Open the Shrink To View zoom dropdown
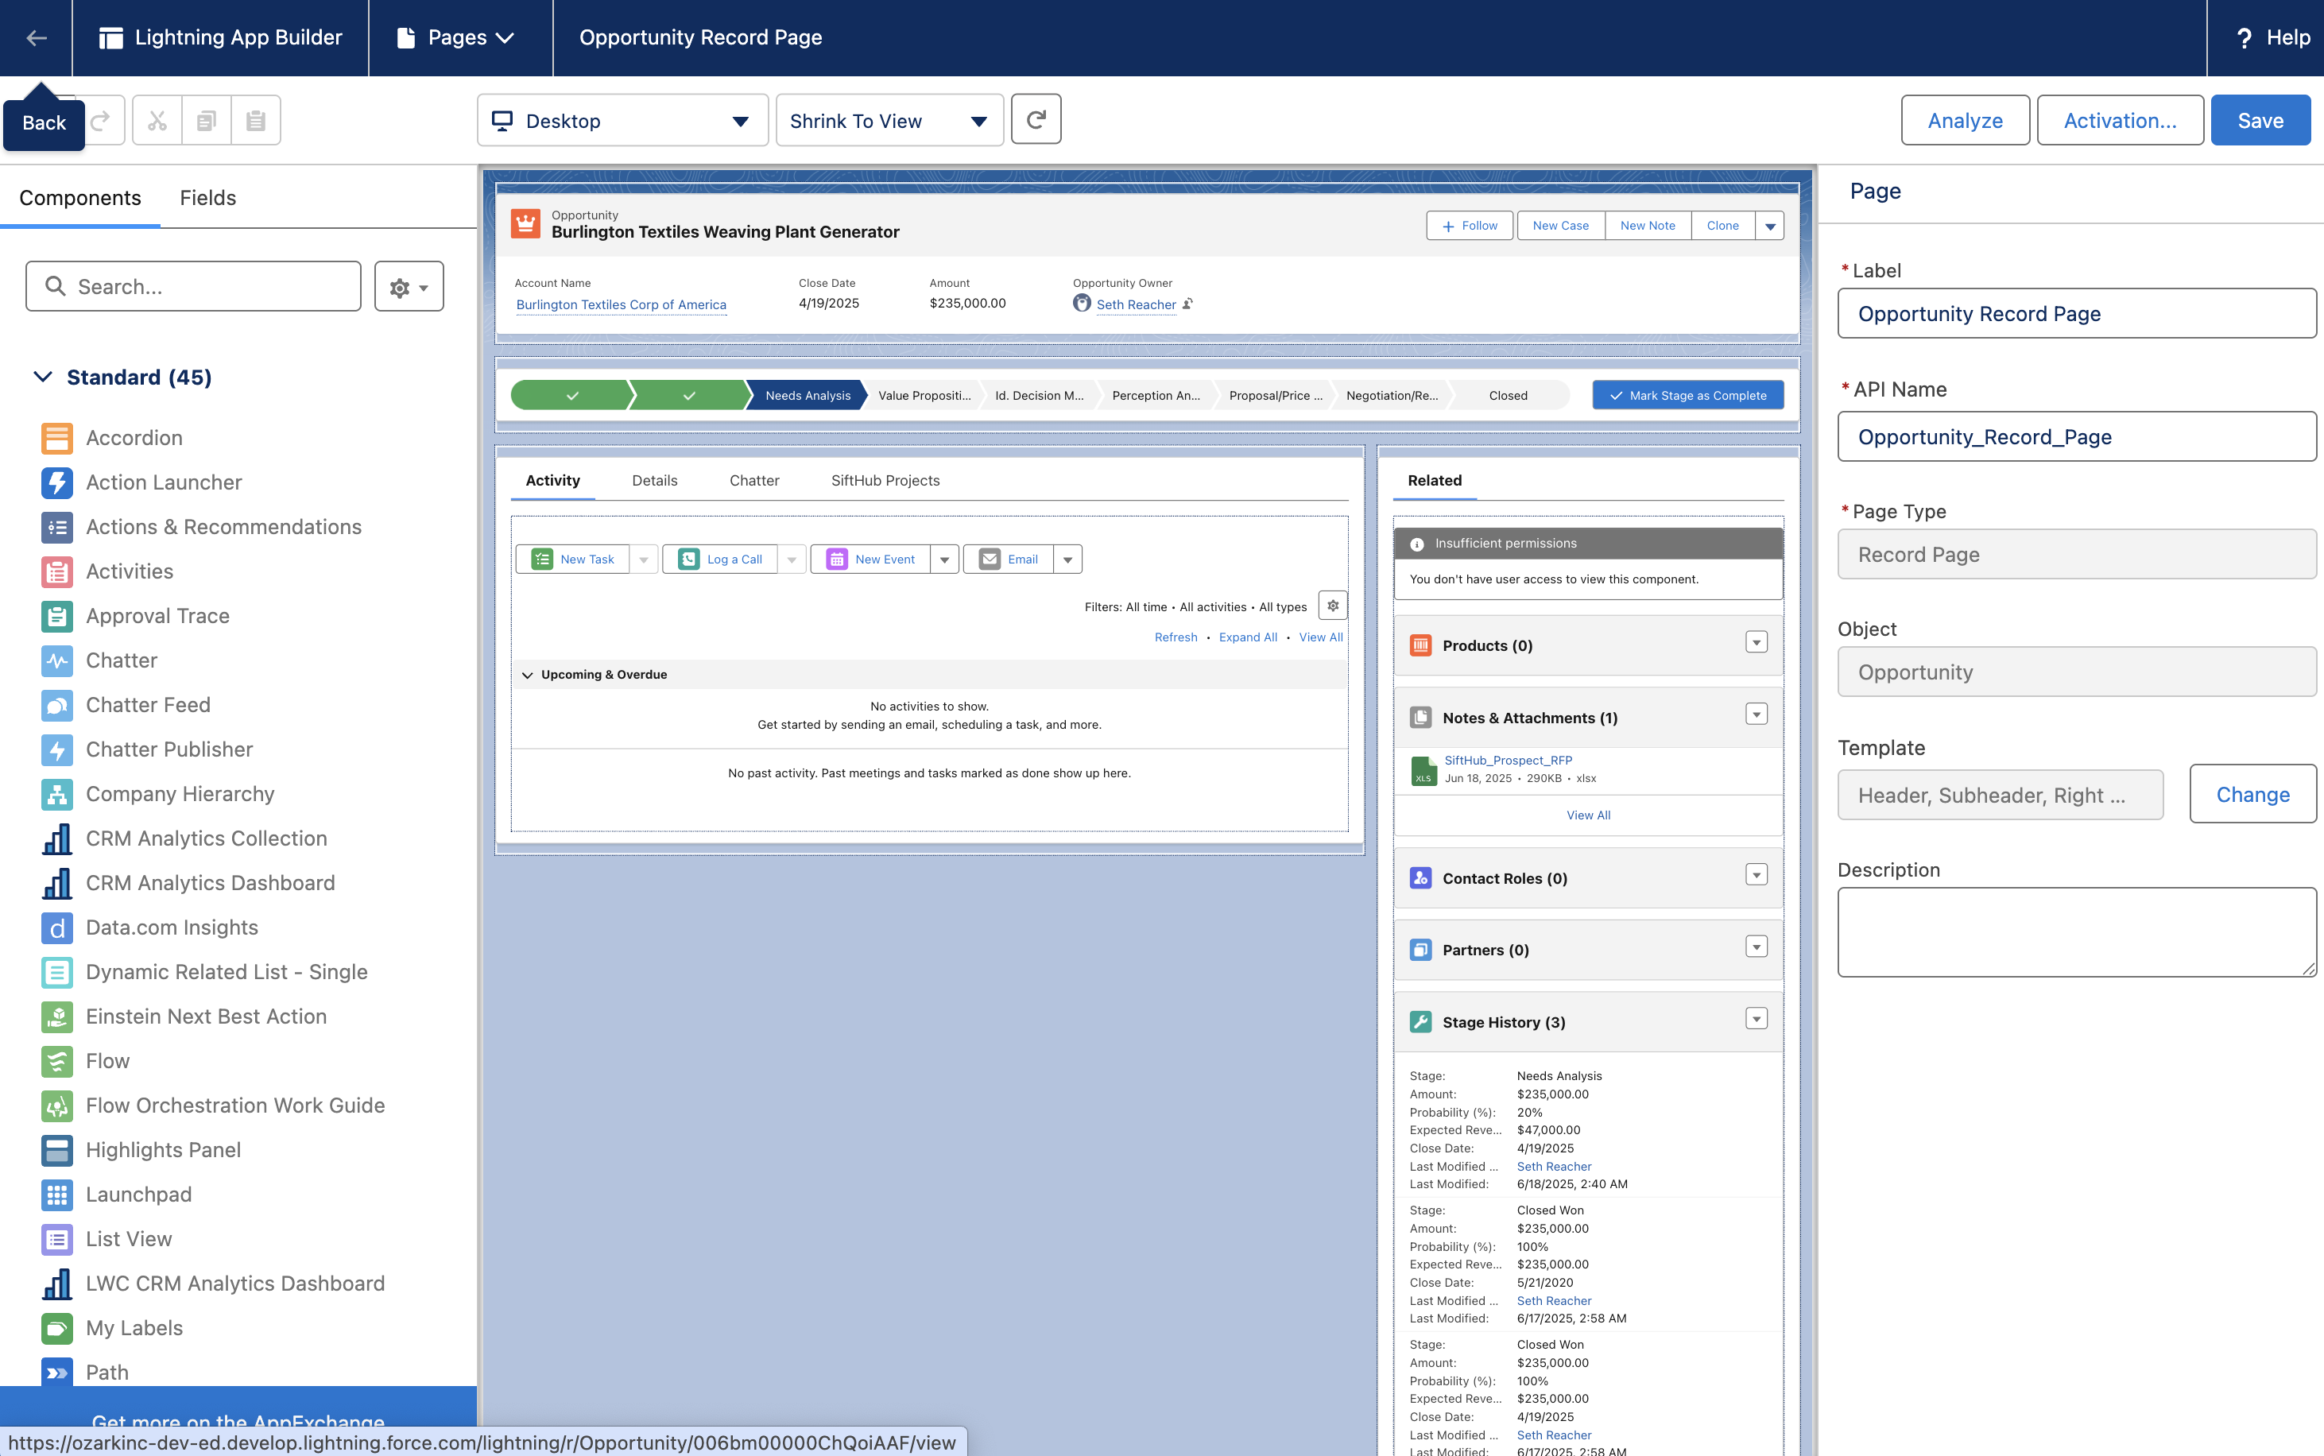The image size is (2324, 1456). (x=889, y=120)
